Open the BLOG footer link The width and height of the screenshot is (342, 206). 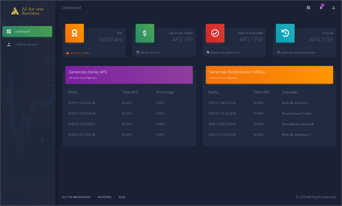122,197
